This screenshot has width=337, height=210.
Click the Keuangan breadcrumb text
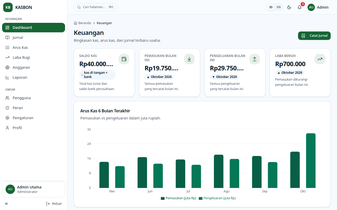tap(104, 23)
